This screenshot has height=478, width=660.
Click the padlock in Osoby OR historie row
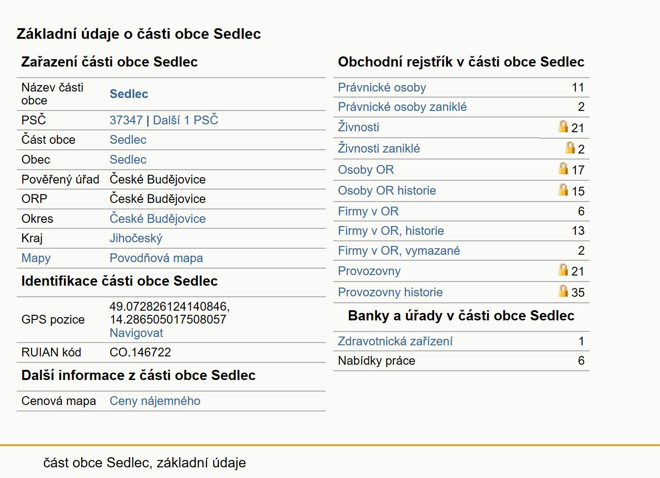[563, 190]
